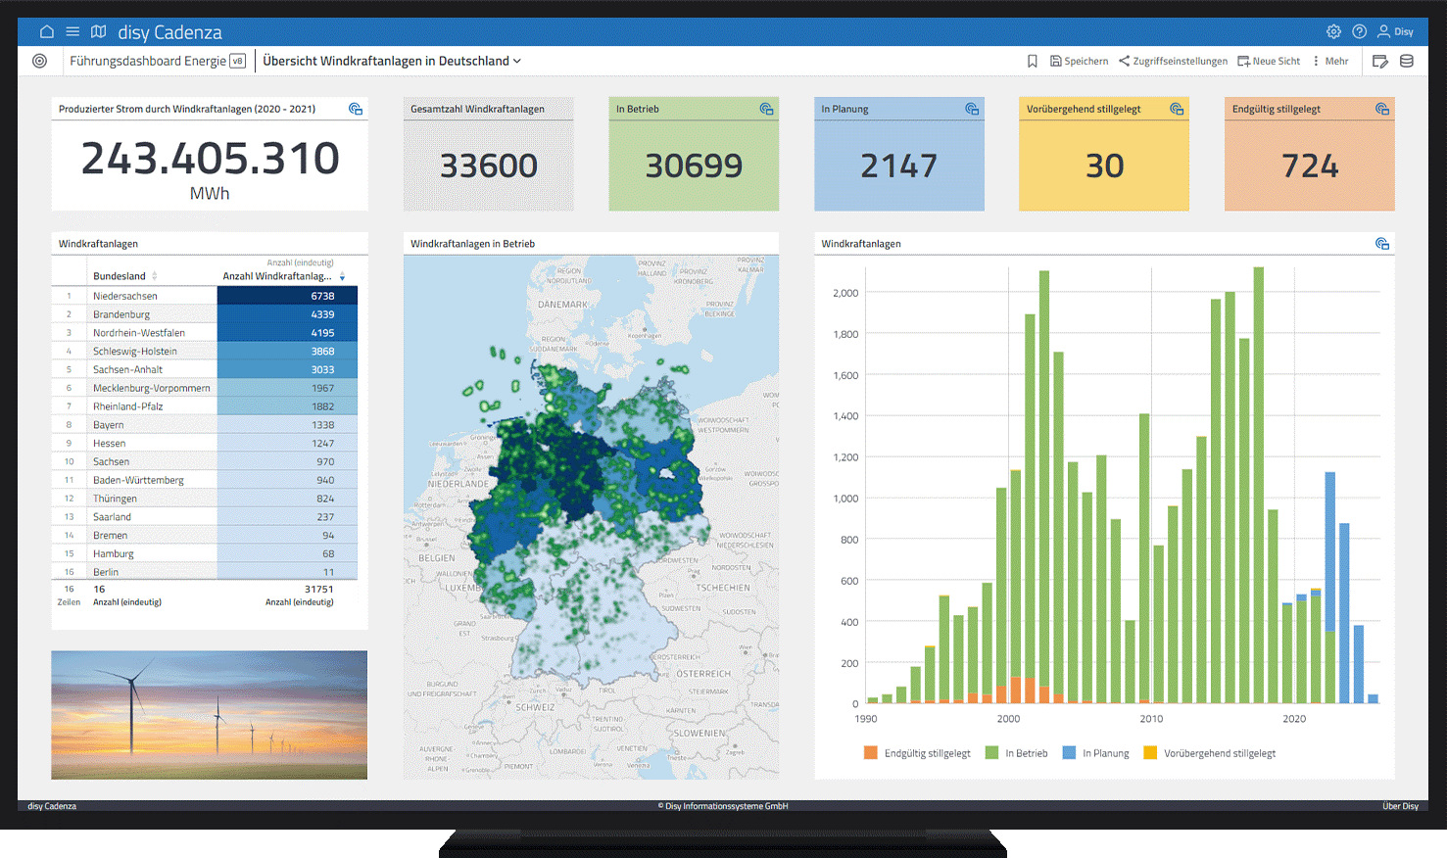Screen dimensions: 1447x858
Task: Open the edit dashboard icon
Action: tap(1380, 61)
